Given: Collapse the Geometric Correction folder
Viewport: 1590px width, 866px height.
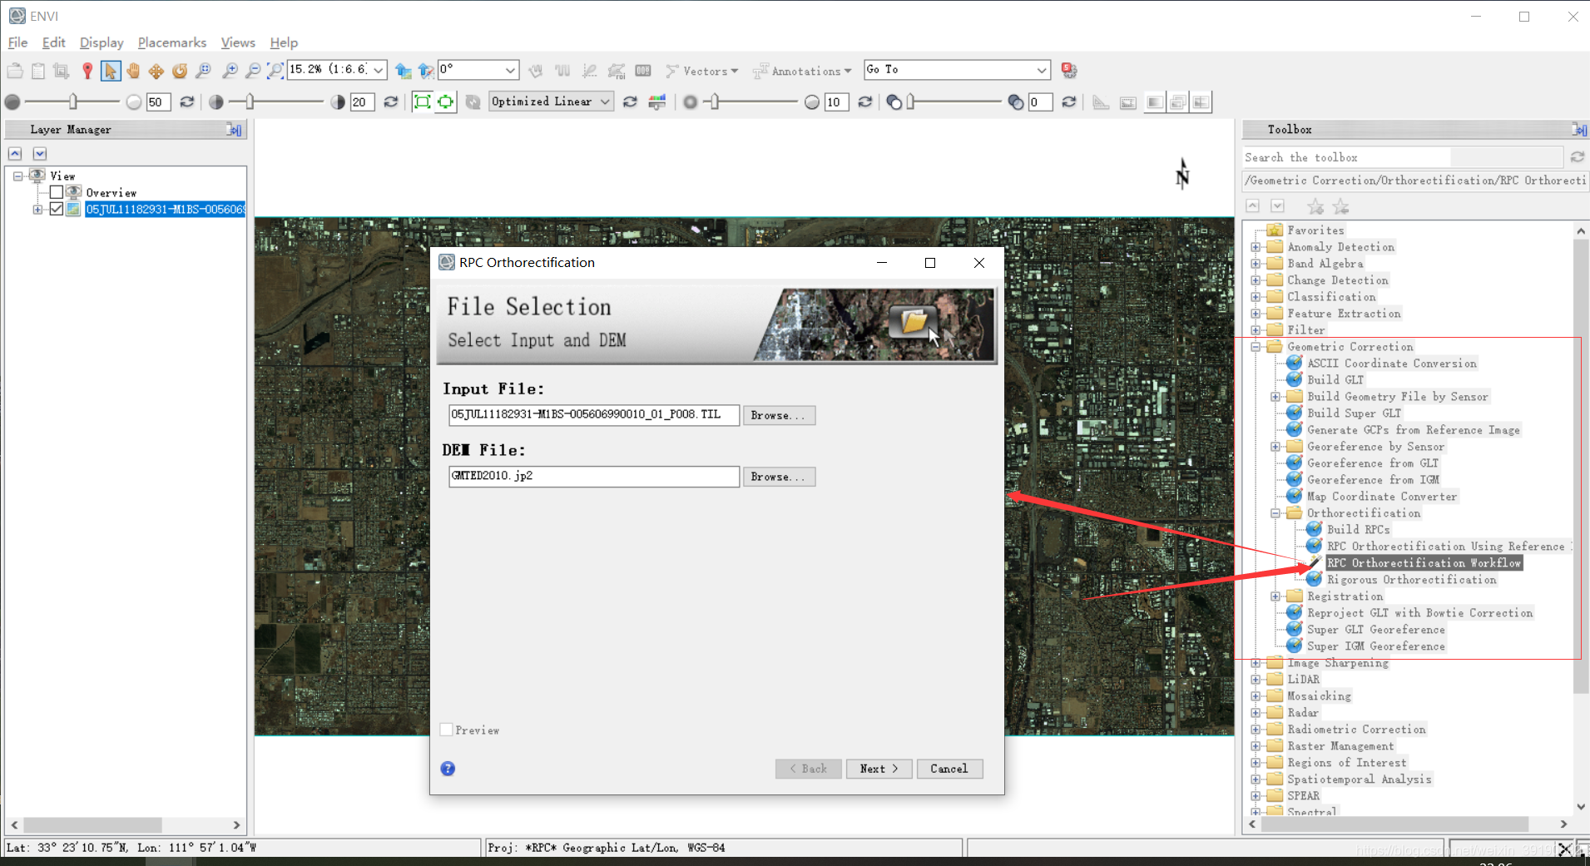Looking at the screenshot, I should tap(1256, 347).
